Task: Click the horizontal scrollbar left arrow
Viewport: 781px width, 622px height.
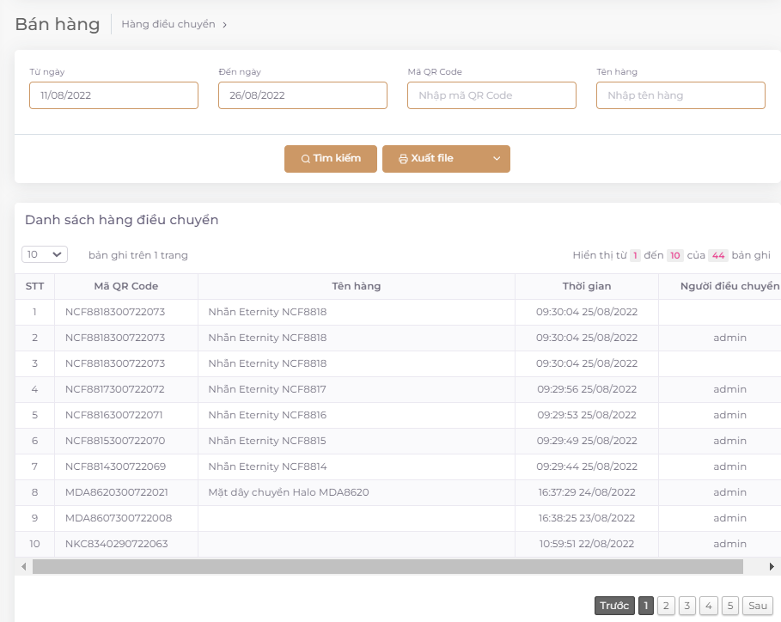Action: (x=23, y=567)
